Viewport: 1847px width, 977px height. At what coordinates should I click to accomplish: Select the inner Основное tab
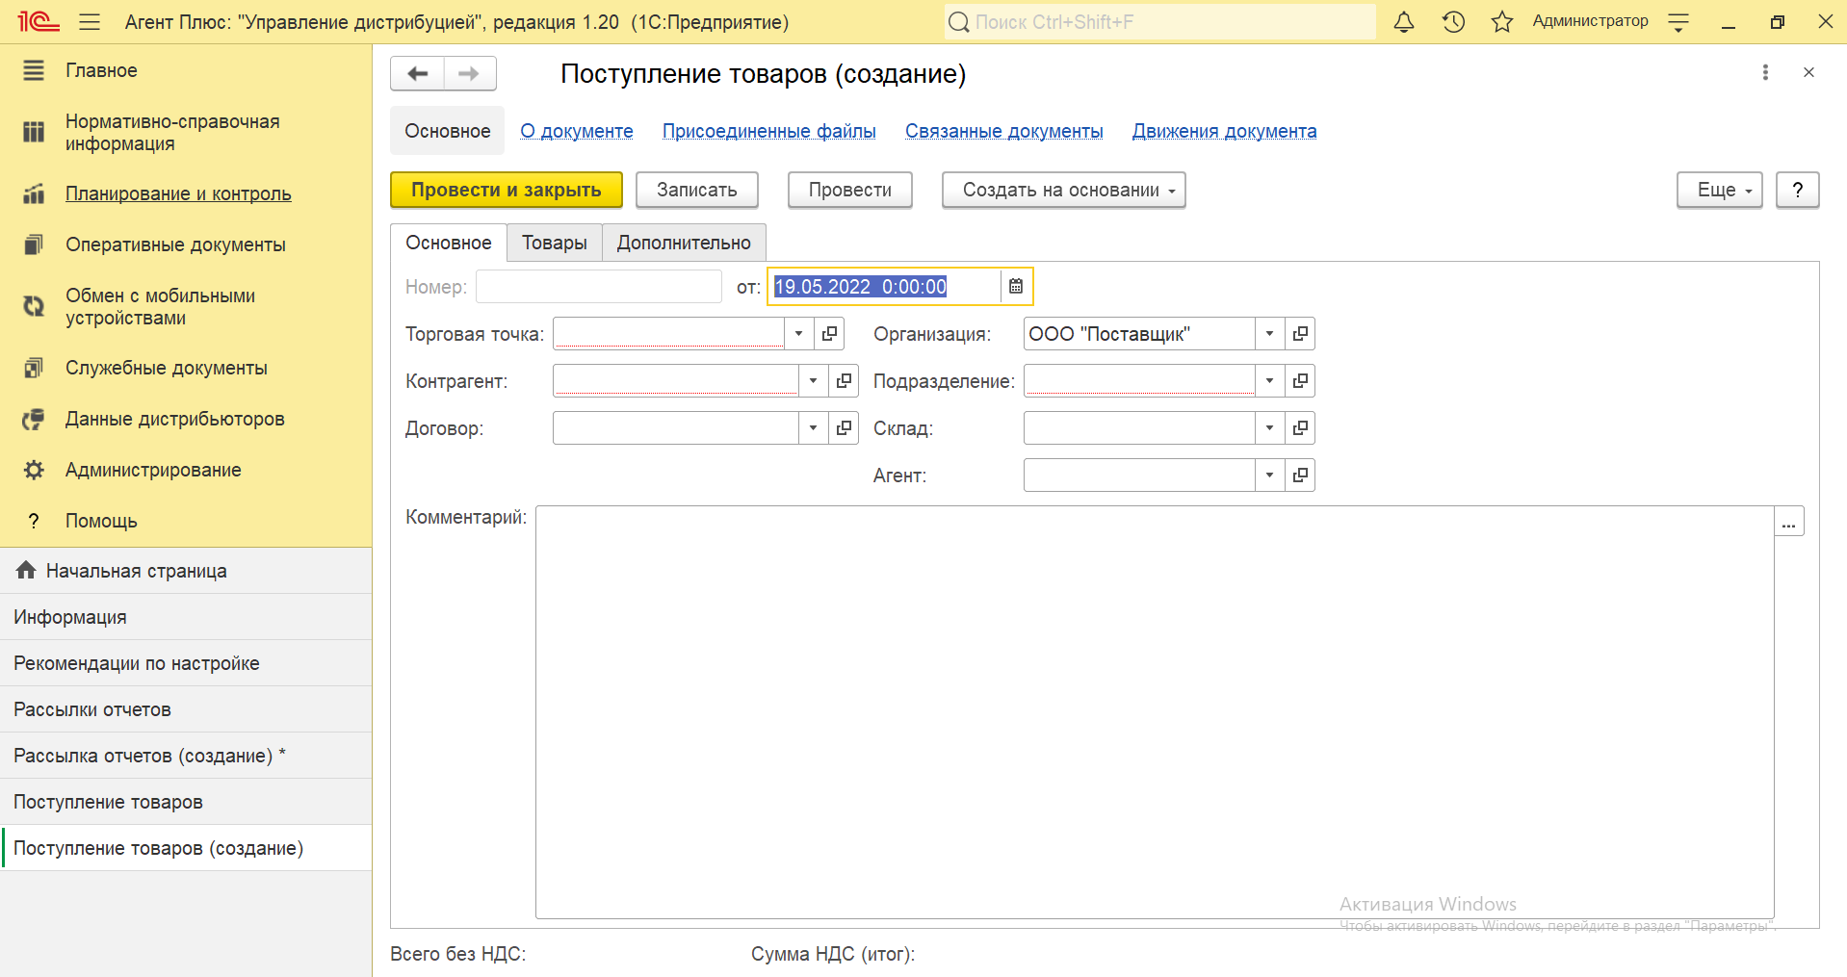pyautogui.click(x=449, y=243)
